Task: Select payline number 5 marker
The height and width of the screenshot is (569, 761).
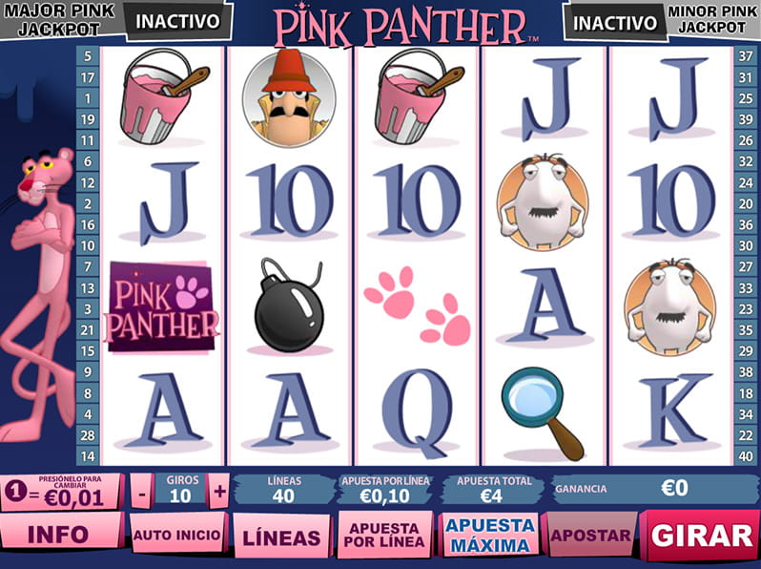Action: coord(88,56)
